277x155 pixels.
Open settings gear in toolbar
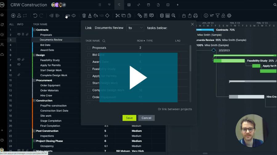coord(229,16)
